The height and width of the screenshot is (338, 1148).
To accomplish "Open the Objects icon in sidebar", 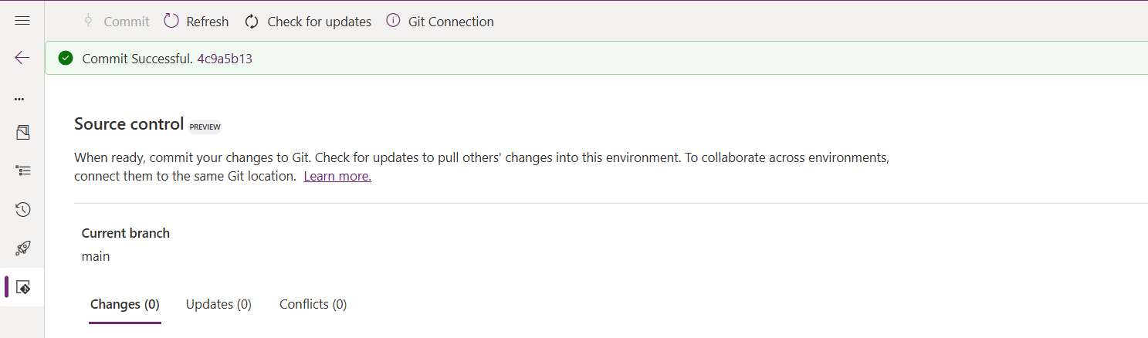I will click(x=23, y=133).
